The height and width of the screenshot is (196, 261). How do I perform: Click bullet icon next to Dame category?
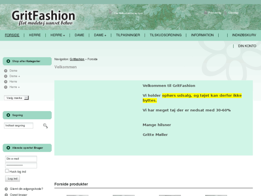tap(6, 71)
